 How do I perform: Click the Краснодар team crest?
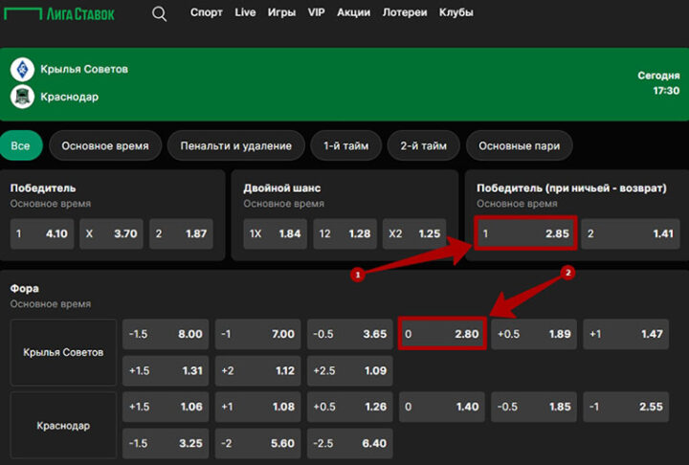[x=22, y=97]
